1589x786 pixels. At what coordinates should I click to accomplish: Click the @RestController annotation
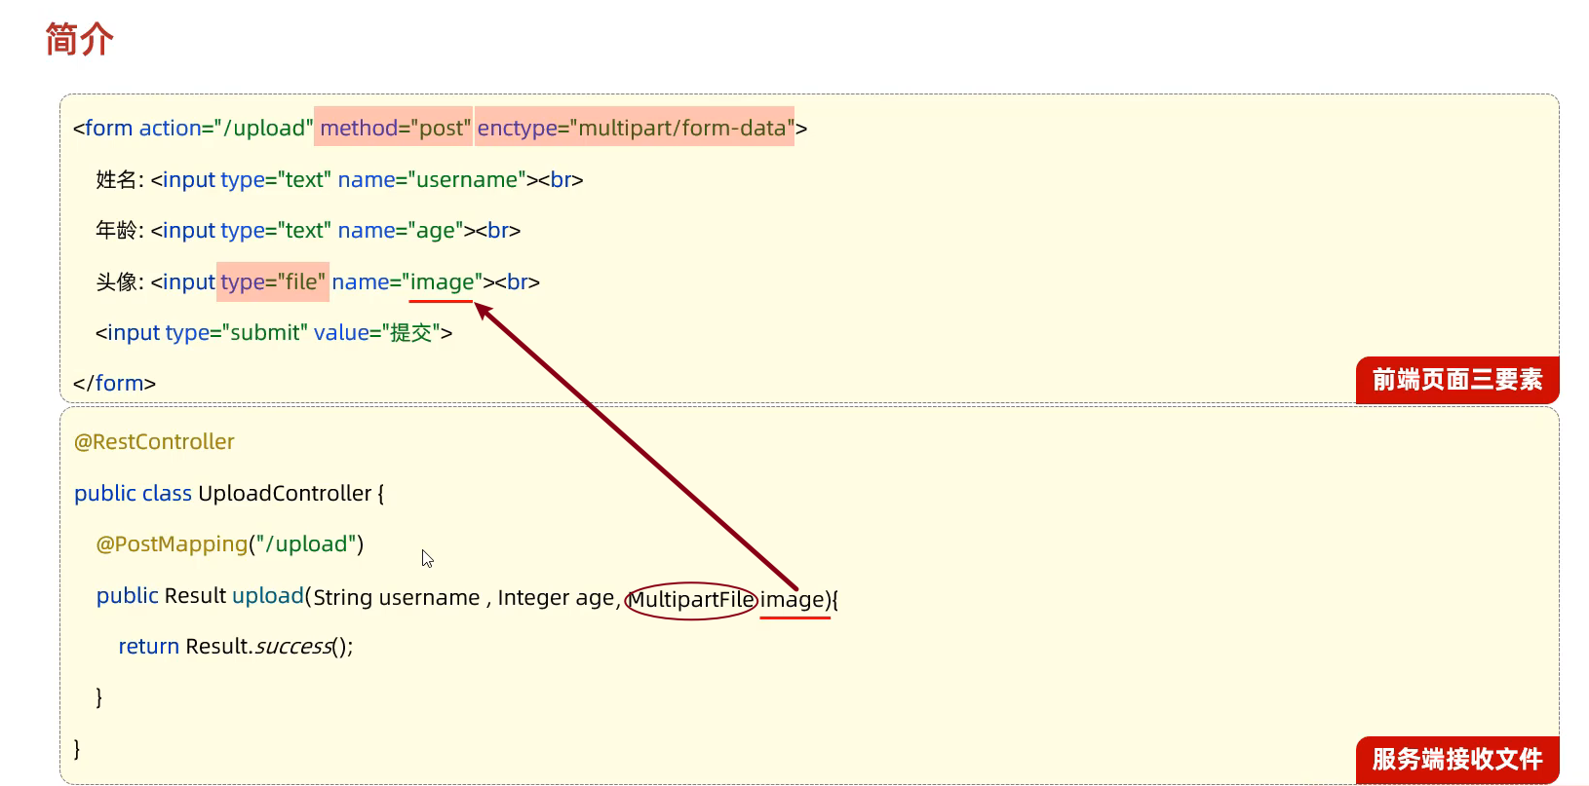coord(154,442)
